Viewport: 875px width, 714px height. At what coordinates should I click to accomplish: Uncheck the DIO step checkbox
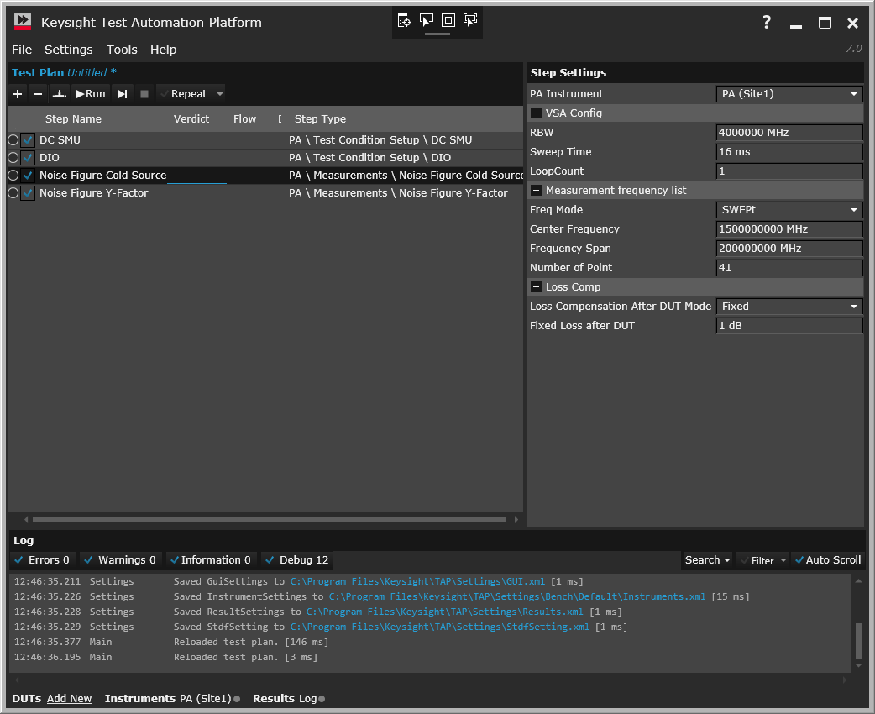[x=28, y=157]
